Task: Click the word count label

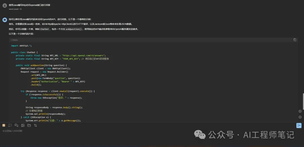Action: click(15, 9)
